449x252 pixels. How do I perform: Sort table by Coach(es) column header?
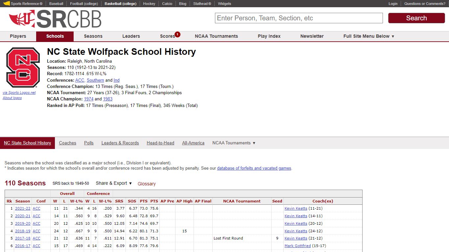click(x=323, y=201)
